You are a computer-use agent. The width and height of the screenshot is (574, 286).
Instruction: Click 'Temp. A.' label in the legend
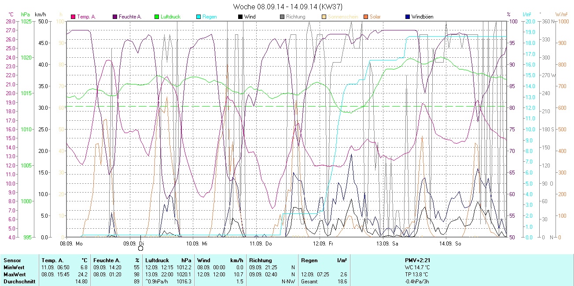pyautogui.click(x=87, y=17)
